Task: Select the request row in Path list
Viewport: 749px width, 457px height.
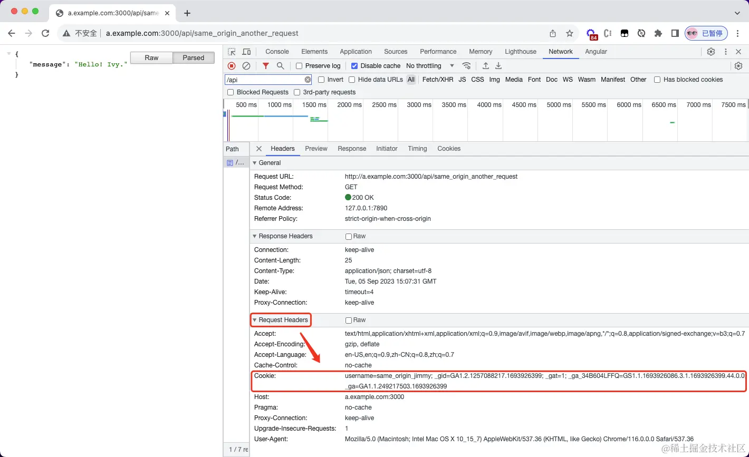Action: pos(236,163)
